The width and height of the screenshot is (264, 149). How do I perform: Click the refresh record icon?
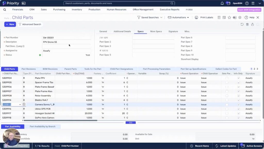click(x=242, y=24)
